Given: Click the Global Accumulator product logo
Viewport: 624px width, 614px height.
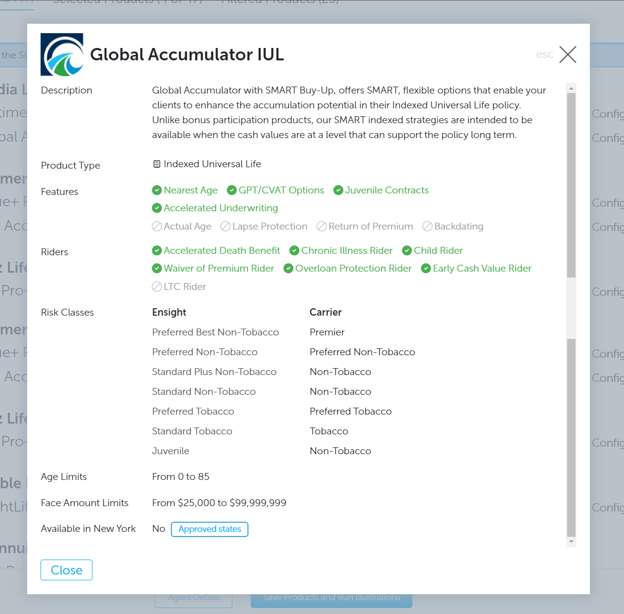Looking at the screenshot, I should click(62, 54).
